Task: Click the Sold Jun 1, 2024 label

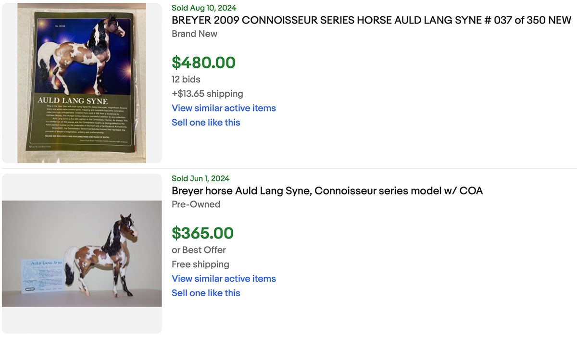Action: point(201,179)
